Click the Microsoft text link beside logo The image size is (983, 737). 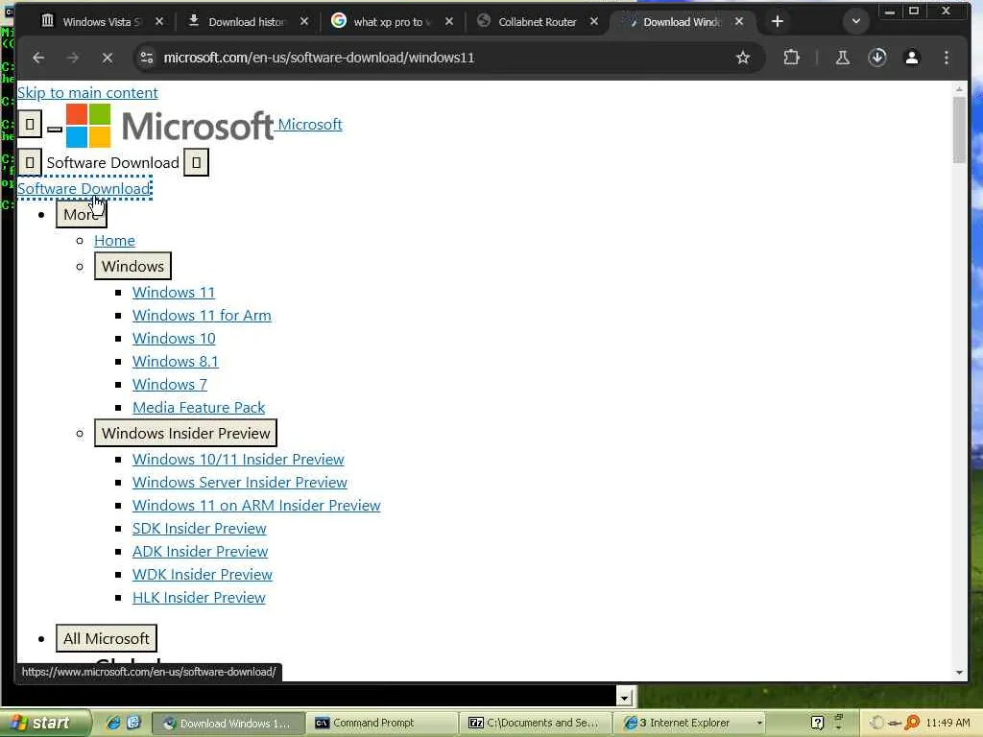[x=310, y=125]
